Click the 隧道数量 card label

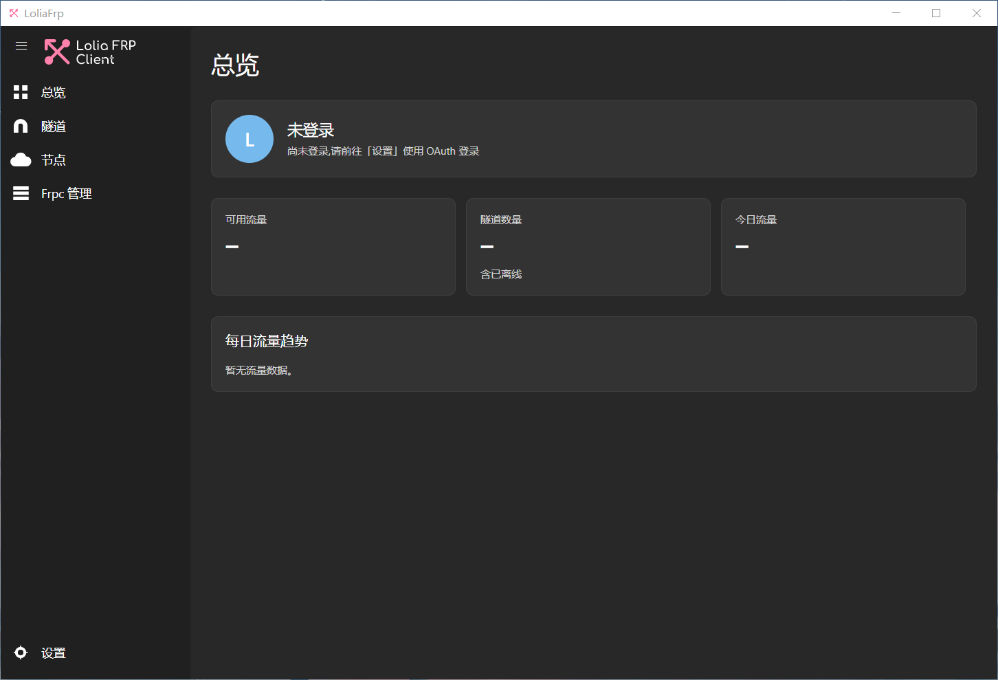501,220
